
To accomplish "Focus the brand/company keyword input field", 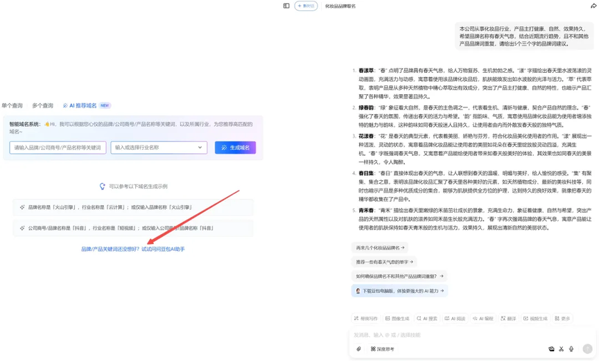I will click(x=58, y=148).
